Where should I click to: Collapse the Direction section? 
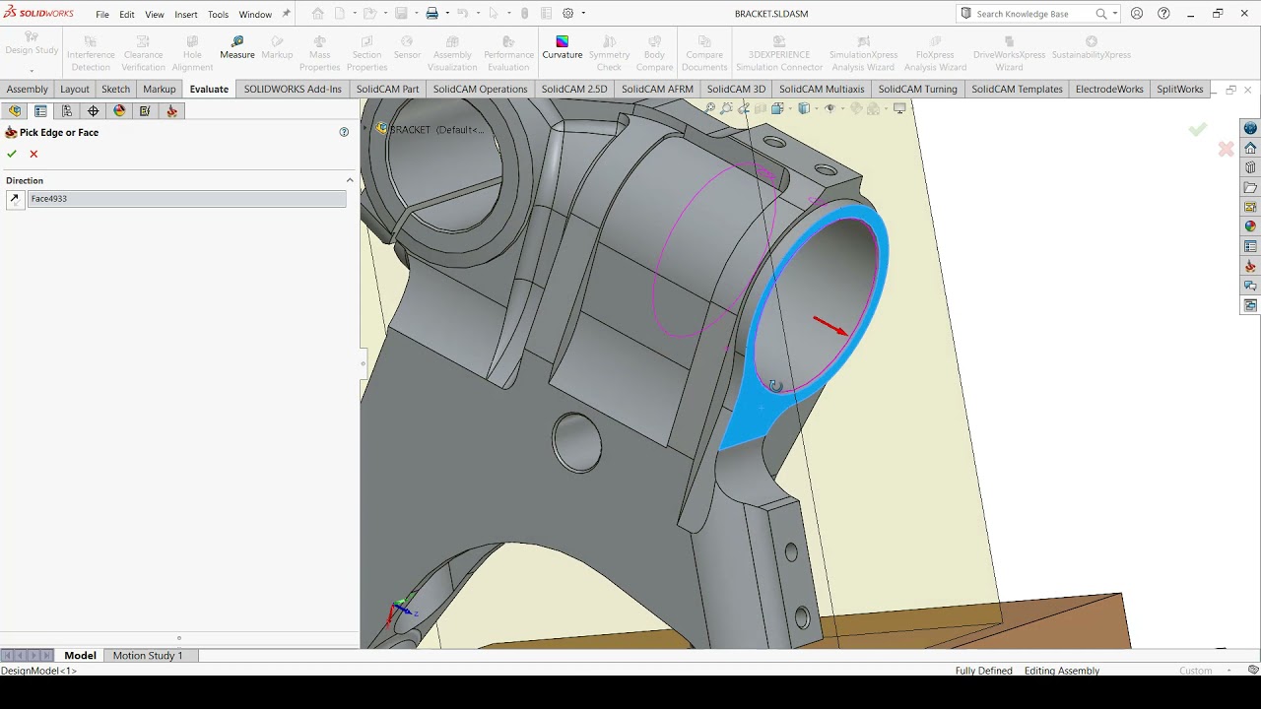coord(350,180)
